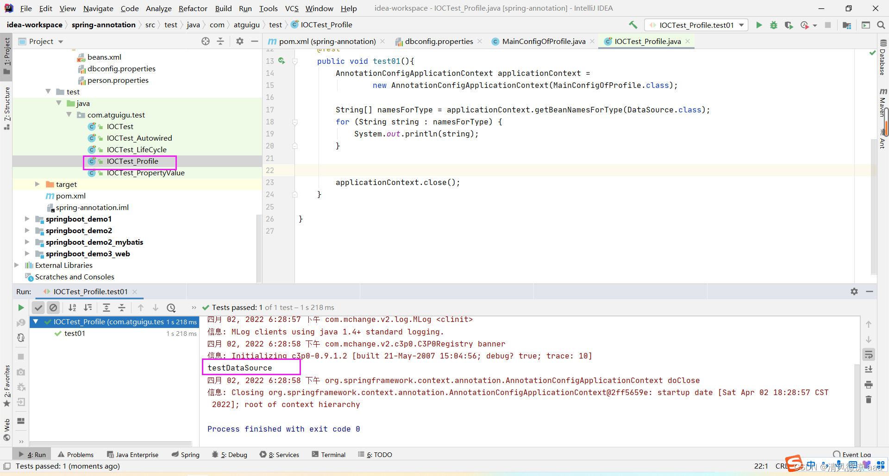
Task: Open Problems tool window button
Action: 75,455
